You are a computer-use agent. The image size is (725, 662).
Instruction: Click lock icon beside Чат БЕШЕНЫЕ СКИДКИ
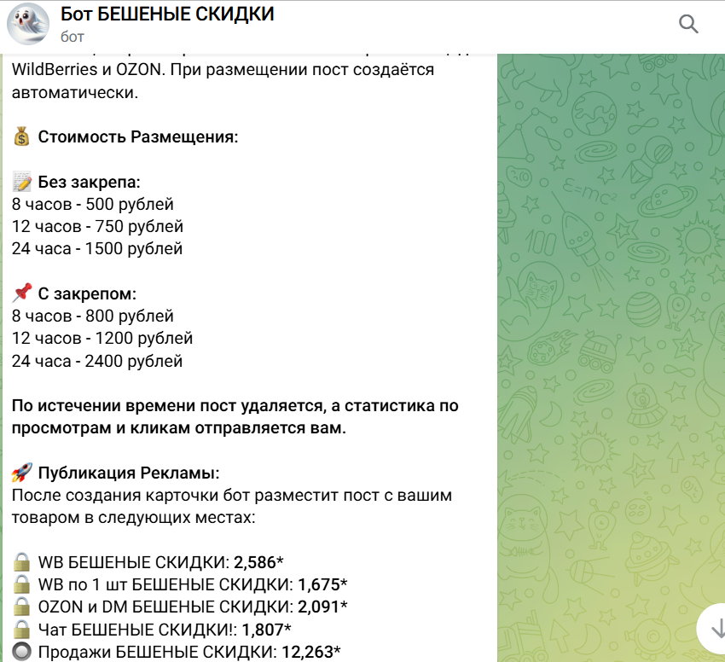(x=22, y=630)
